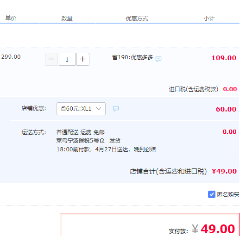Open the comment icon beside 店铺优惠 dropdown
This screenshot has height=236, width=246.
116,108
